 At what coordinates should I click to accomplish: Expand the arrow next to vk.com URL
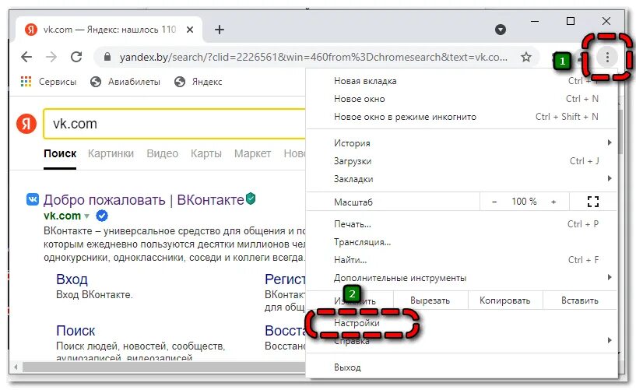click(x=86, y=216)
